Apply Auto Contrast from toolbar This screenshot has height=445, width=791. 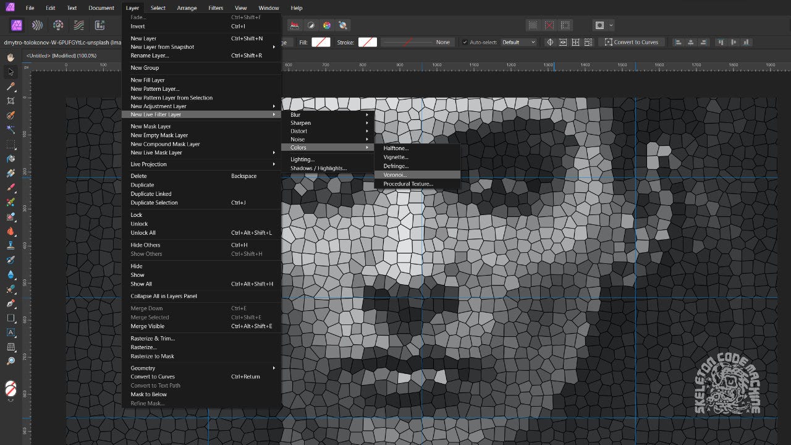coord(311,25)
